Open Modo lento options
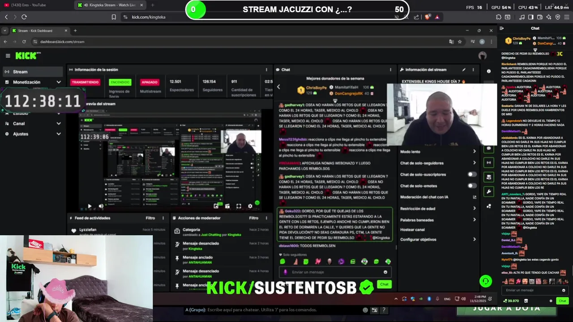Screen dimensions: 573x322 tap(438, 152)
